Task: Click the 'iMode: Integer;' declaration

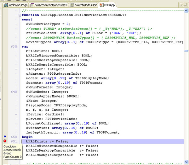Action: coord(42,101)
